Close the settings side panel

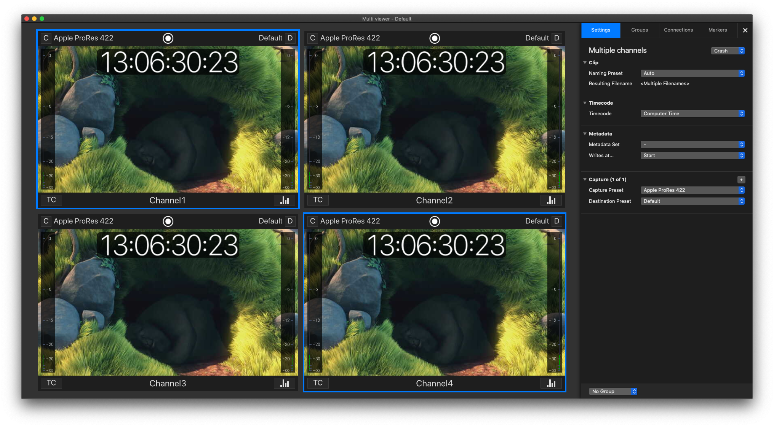(745, 30)
